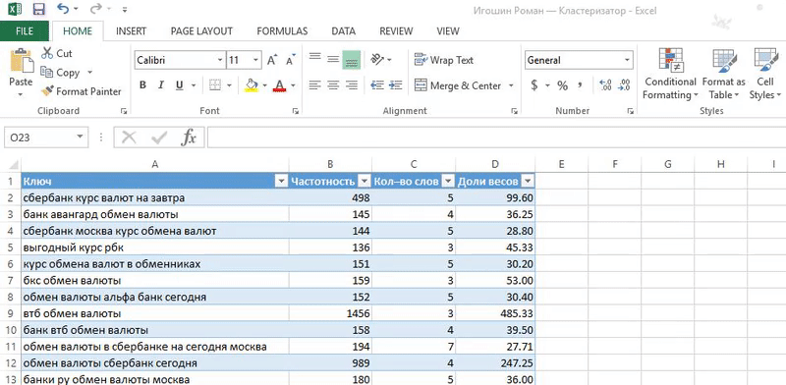Click the Insert Function fx button
Screen dimensions: 786x385
(x=189, y=137)
